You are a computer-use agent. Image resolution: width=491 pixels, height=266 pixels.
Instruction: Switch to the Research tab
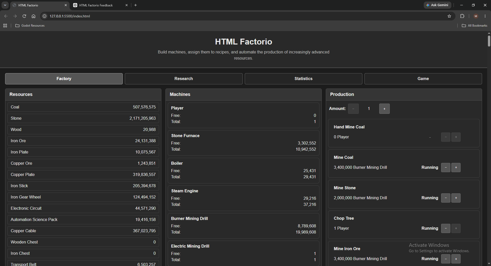tap(184, 79)
